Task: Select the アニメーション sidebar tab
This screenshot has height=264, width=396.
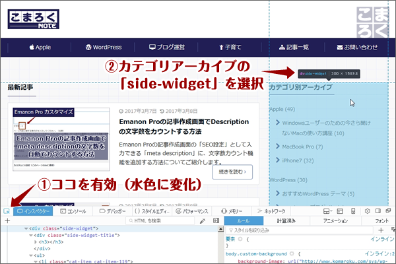Action: pos(336,221)
